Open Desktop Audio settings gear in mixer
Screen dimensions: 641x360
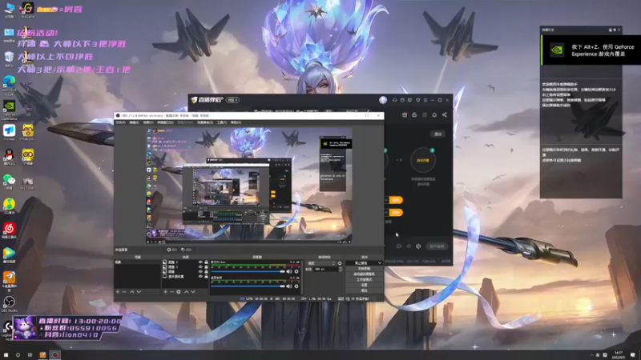coord(296,286)
